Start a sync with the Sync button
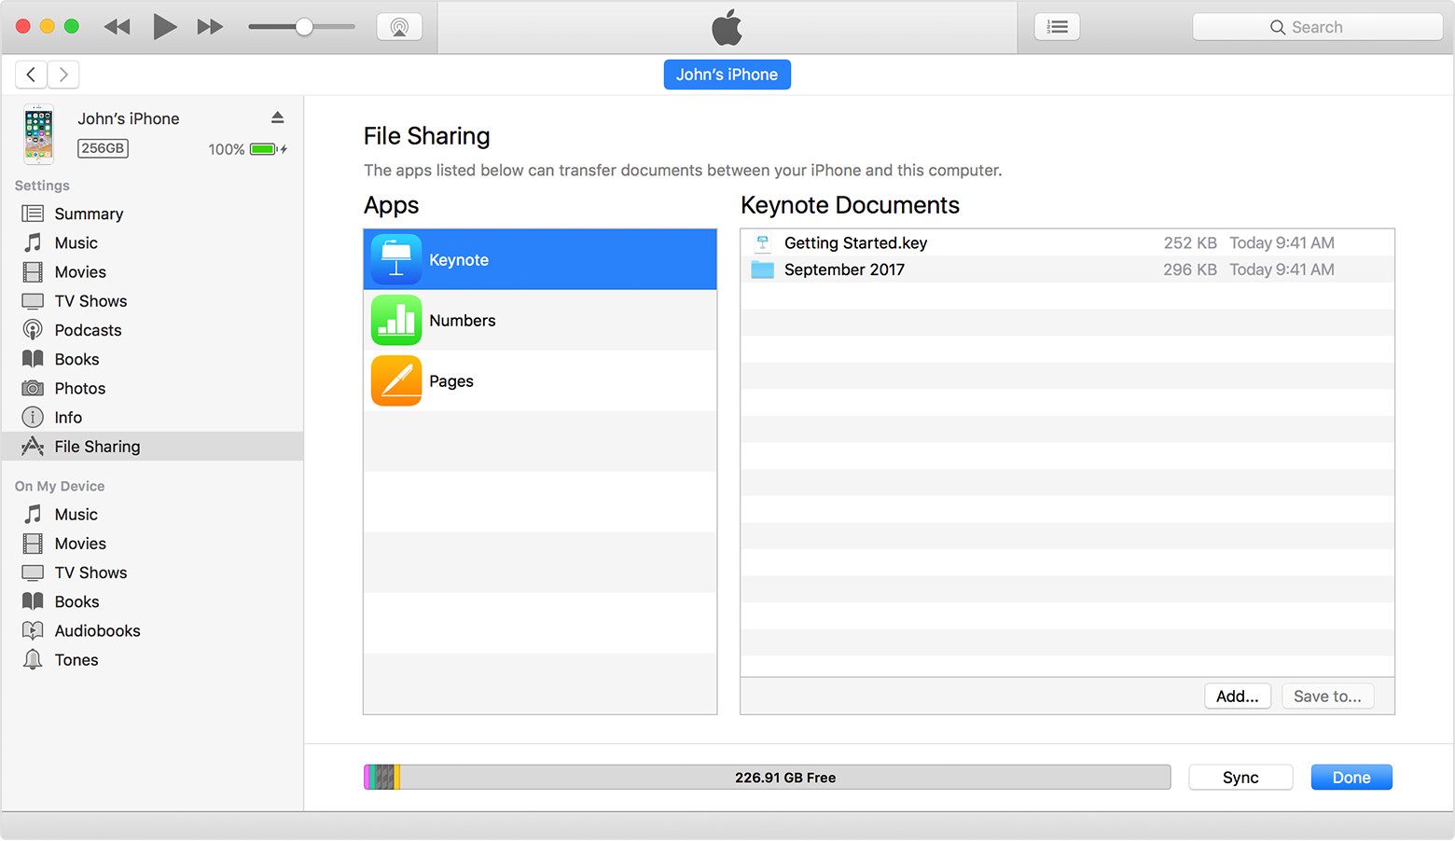This screenshot has width=1455, height=841. pos(1240,777)
